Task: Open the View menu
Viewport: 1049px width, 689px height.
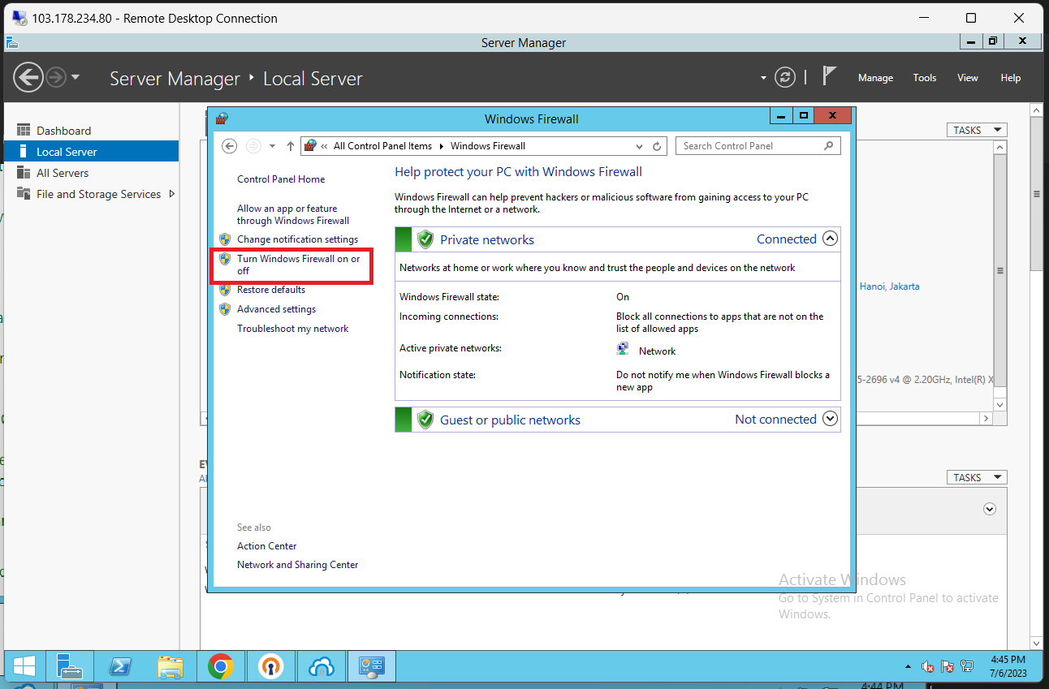Action: [968, 78]
